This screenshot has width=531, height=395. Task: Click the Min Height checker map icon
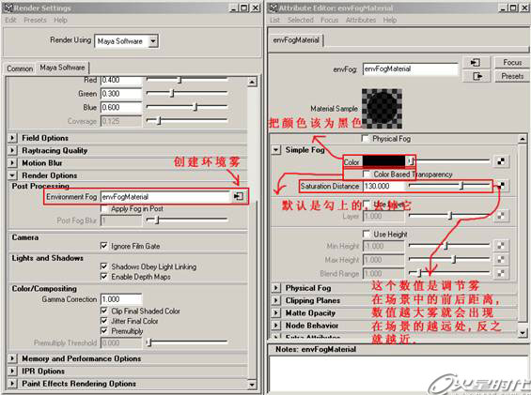click(x=501, y=246)
